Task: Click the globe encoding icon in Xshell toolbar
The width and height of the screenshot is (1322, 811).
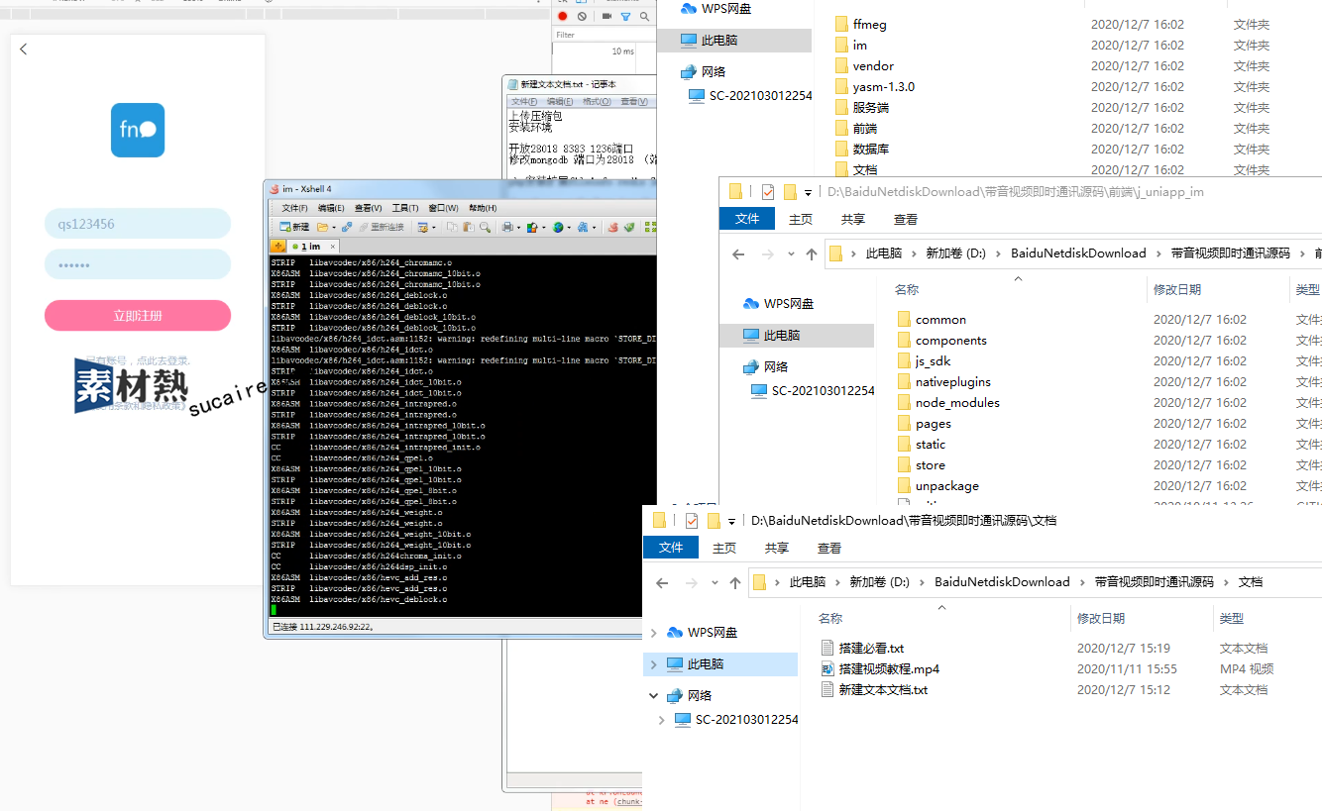Action: 558,227
